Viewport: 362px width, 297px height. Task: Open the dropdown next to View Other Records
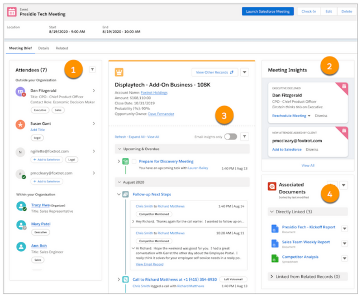tap(245, 73)
